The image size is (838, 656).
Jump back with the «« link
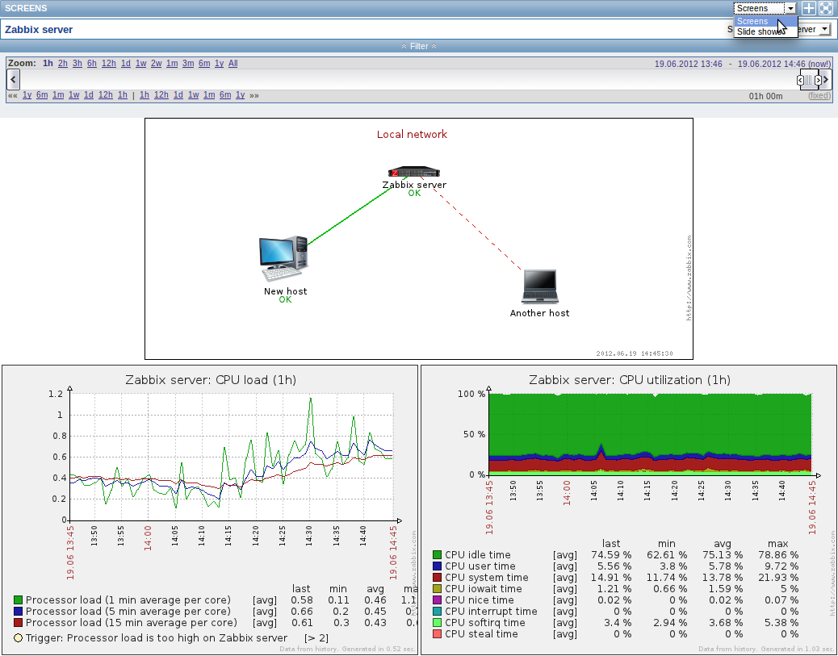tap(13, 95)
